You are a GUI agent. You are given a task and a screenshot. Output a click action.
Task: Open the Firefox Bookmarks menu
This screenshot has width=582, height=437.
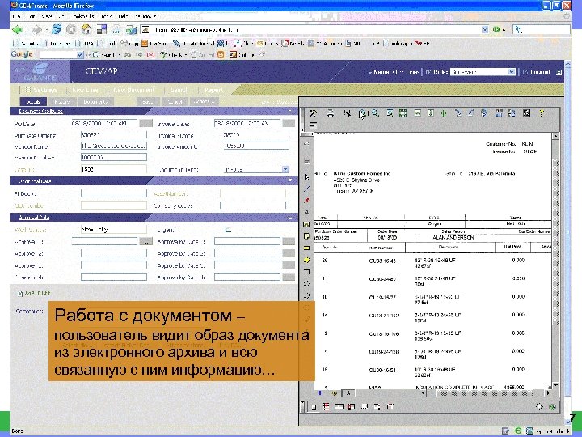83,16
